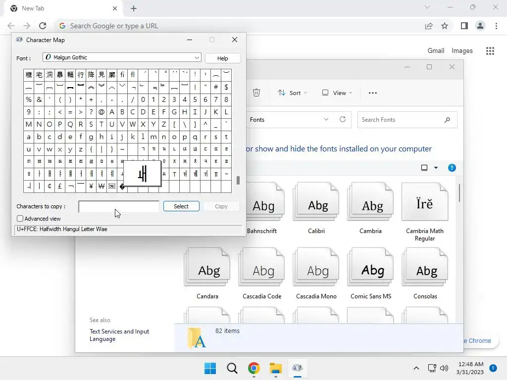This screenshot has height=380, width=507.
Task: Change view layout icon in Fonts window
Action: coord(424,168)
